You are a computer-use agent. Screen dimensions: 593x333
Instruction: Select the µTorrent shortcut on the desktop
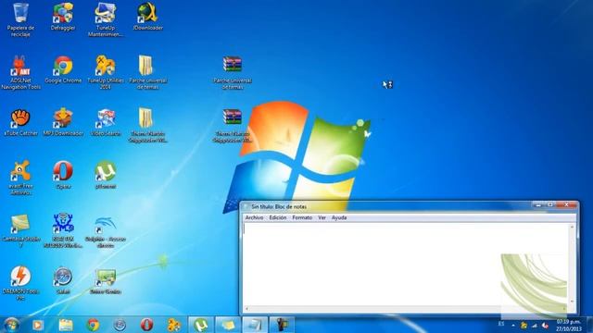(105, 176)
